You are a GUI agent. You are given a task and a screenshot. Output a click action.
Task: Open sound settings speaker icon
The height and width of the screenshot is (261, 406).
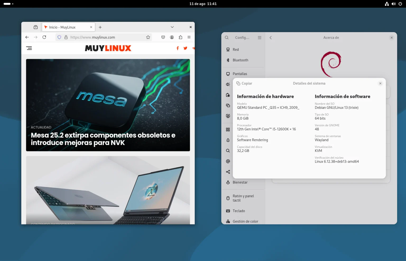pyautogui.click(x=228, y=84)
